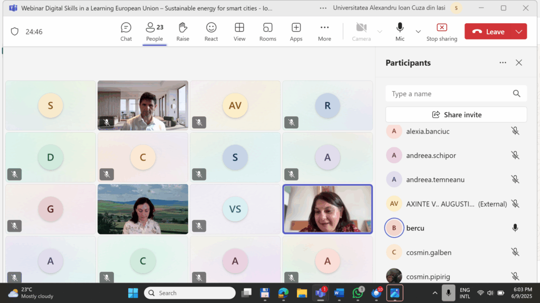This screenshot has height=303, width=540.
Task: Open the React emoji menu
Action: coord(211,32)
